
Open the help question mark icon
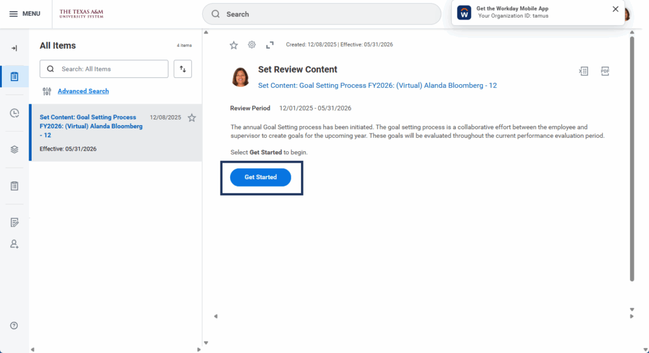tap(14, 326)
